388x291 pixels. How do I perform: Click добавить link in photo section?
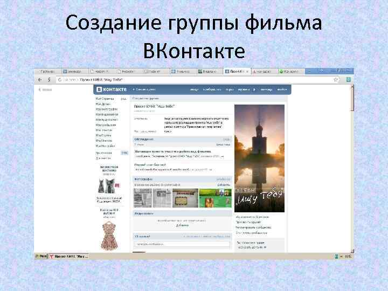coord(224,185)
